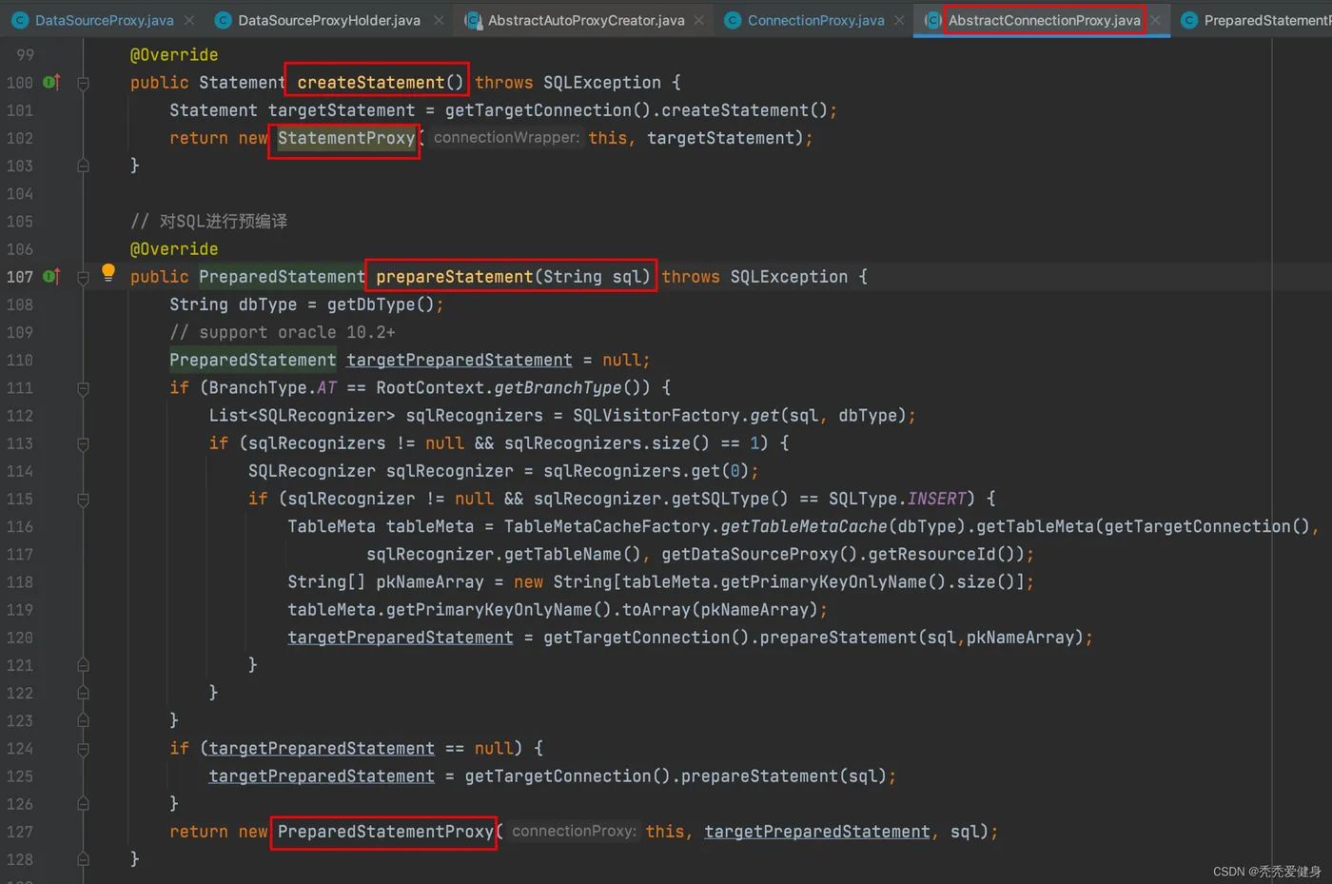
Task: Click the @Override annotation on line 99
Action: (x=174, y=55)
